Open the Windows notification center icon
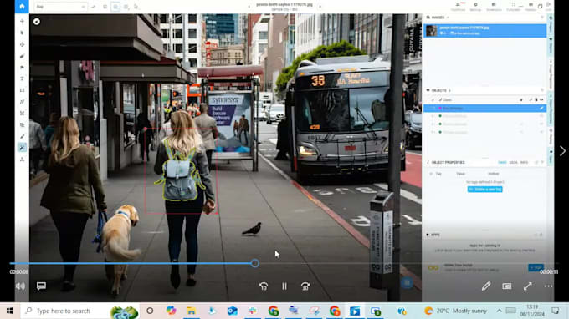Image resolution: width=569 pixels, height=319 pixels. (x=556, y=311)
